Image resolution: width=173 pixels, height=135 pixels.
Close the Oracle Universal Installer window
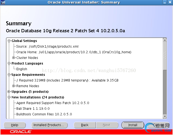pos(170,2)
